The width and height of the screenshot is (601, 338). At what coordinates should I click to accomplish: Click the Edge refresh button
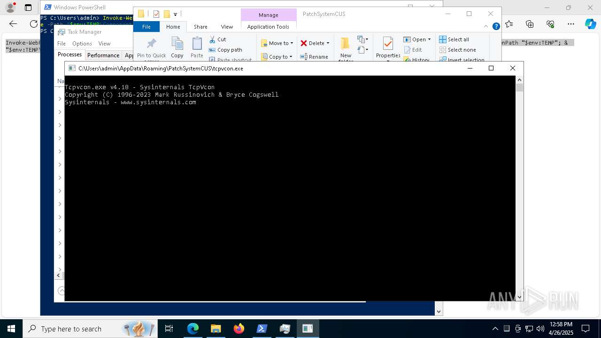33,24
